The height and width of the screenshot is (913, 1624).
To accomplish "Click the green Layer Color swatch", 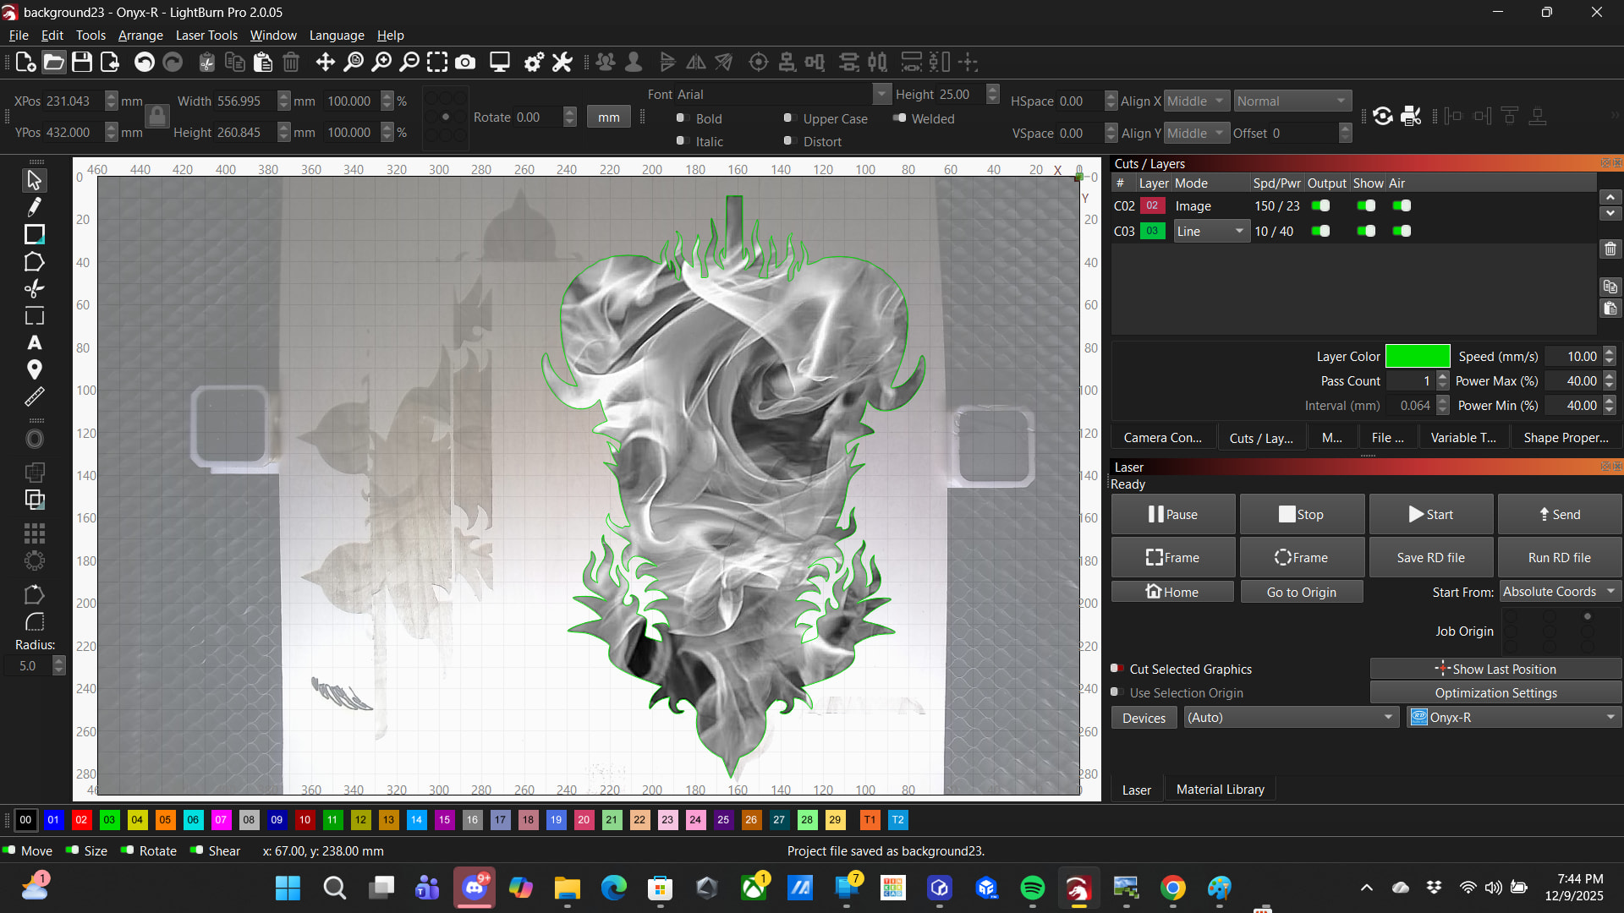I will (1418, 357).
